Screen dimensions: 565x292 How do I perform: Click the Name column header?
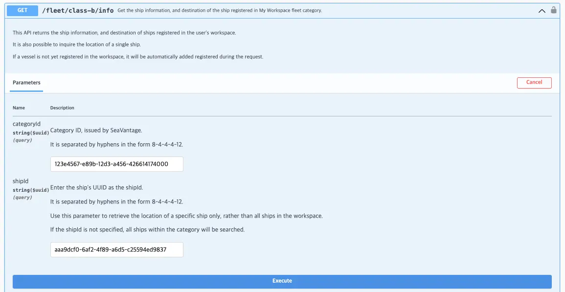[x=19, y=108]
